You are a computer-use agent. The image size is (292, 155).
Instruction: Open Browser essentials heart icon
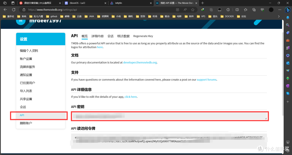click(x=262, y=10)
